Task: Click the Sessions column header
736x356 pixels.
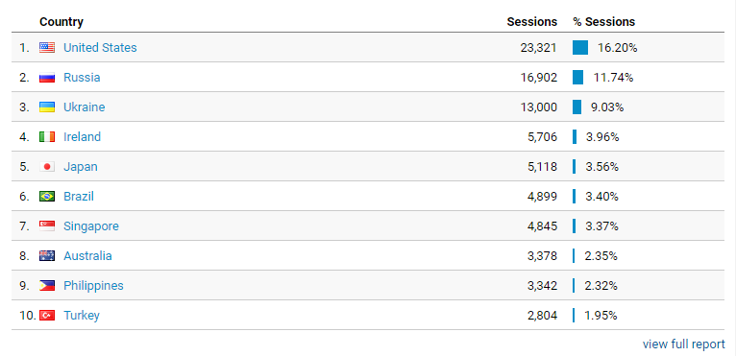Action: coord(531,21)
